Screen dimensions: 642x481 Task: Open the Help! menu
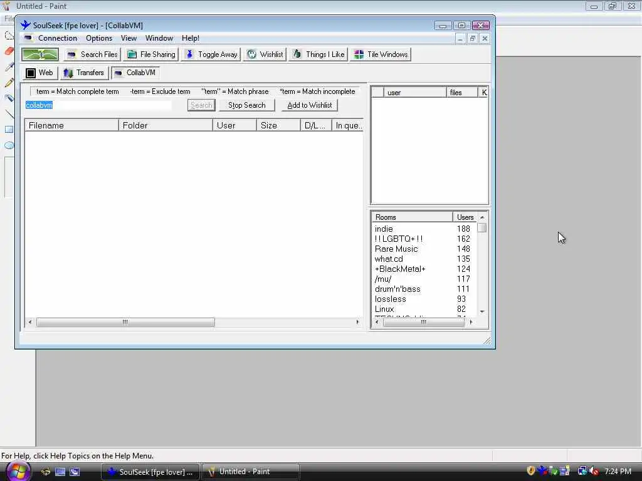click(191, 38)
